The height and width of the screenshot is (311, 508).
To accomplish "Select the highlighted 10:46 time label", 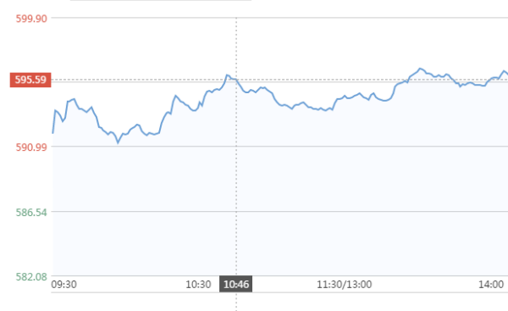I will [236, 284].
